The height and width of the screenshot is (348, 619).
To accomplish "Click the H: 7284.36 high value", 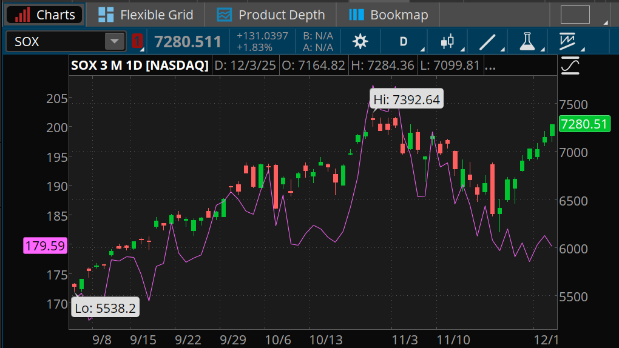I will coord(382,65).
